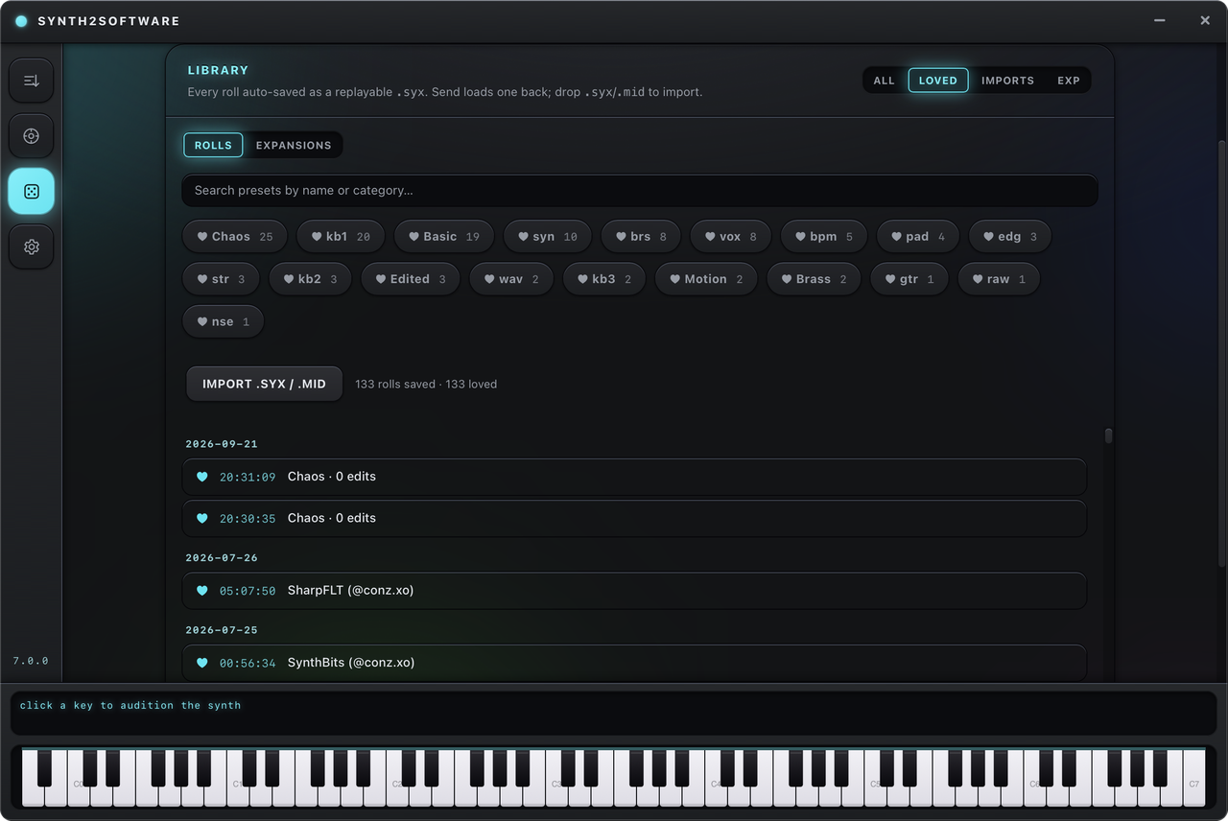Load the SynthBits (@conz.xo) roll

click(634, 663)
